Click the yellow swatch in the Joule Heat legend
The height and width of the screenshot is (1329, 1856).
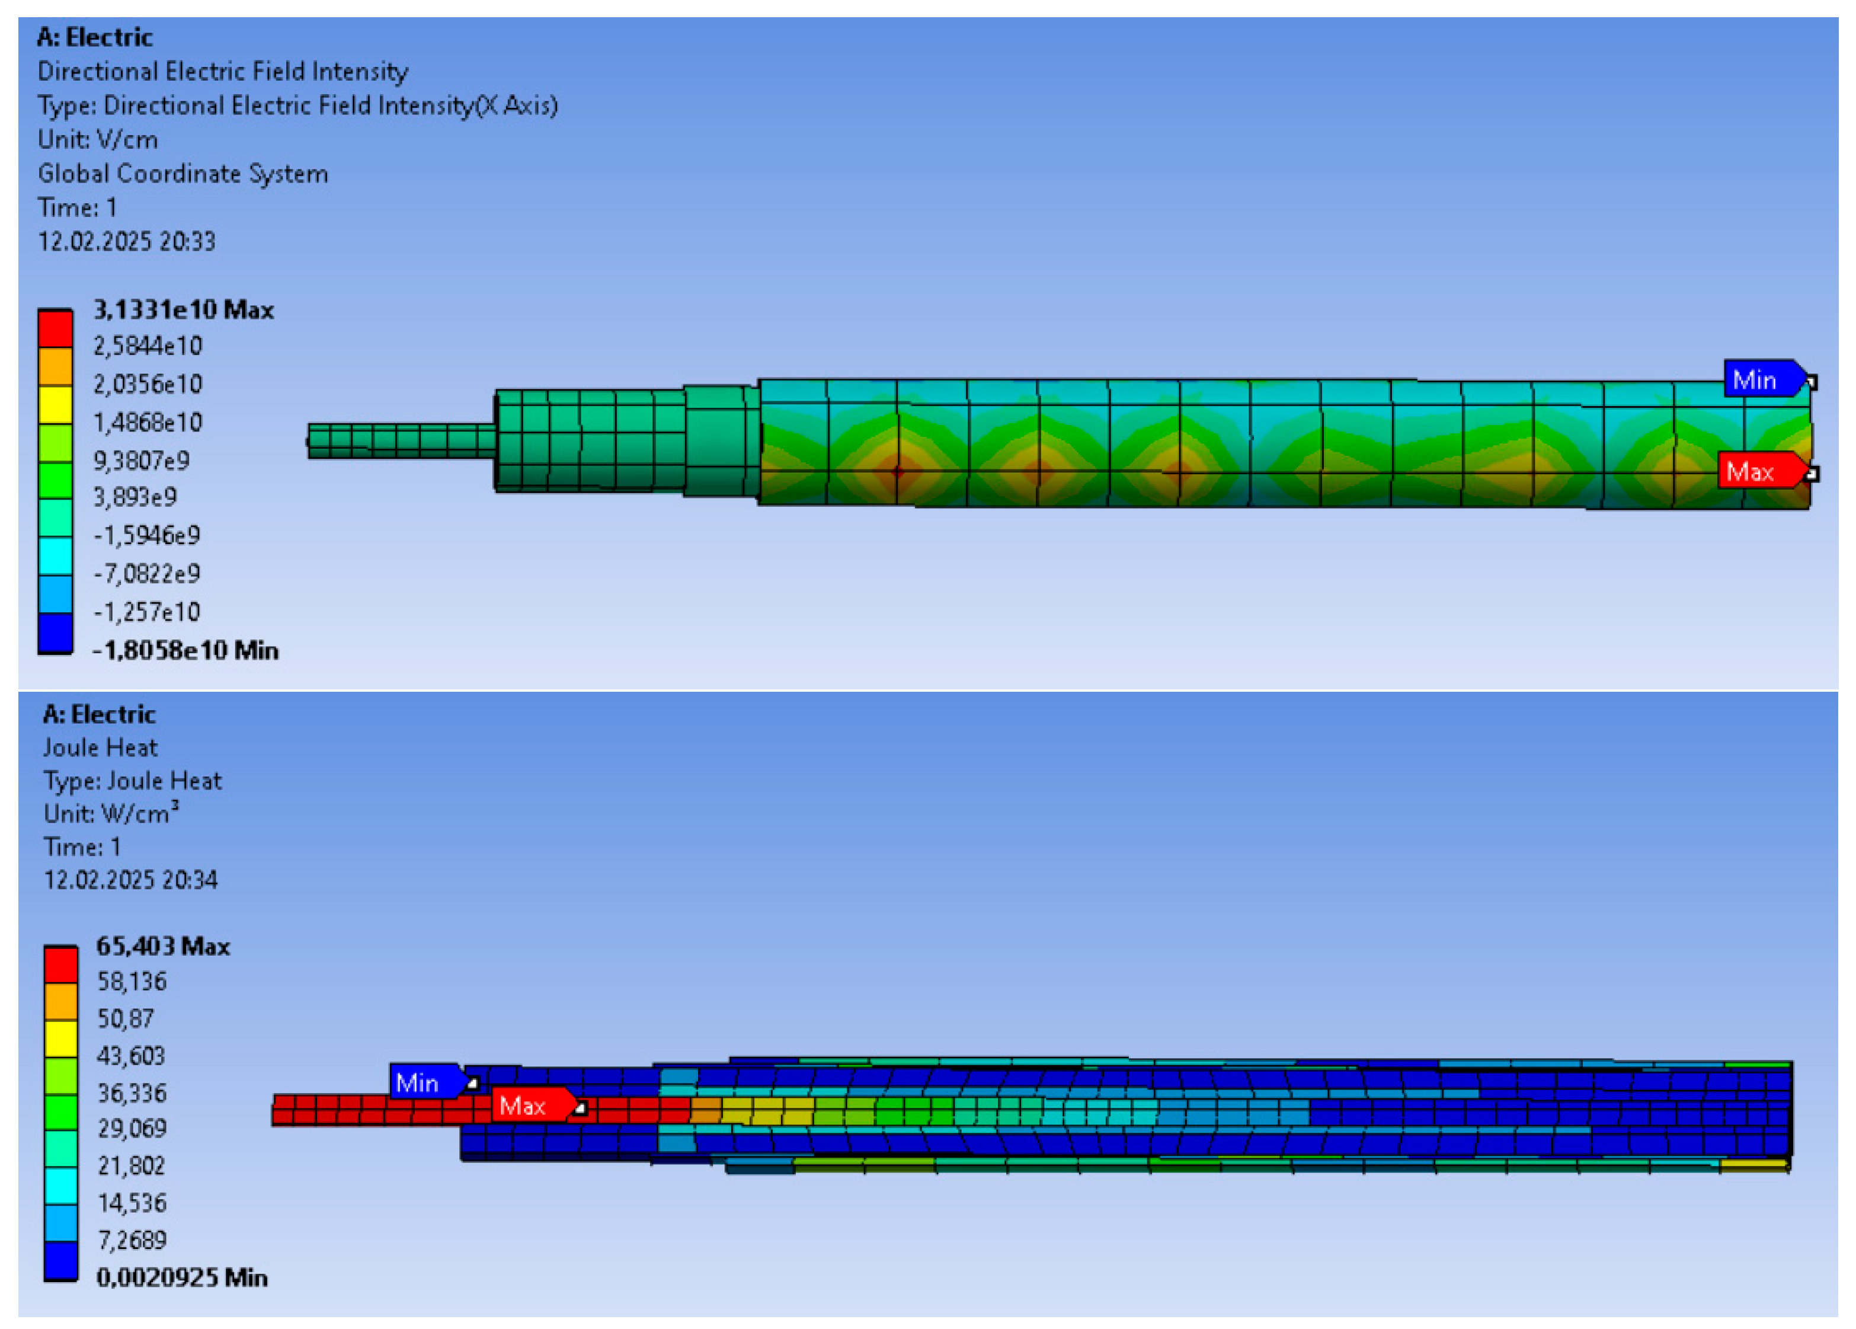coord(60,1038)
